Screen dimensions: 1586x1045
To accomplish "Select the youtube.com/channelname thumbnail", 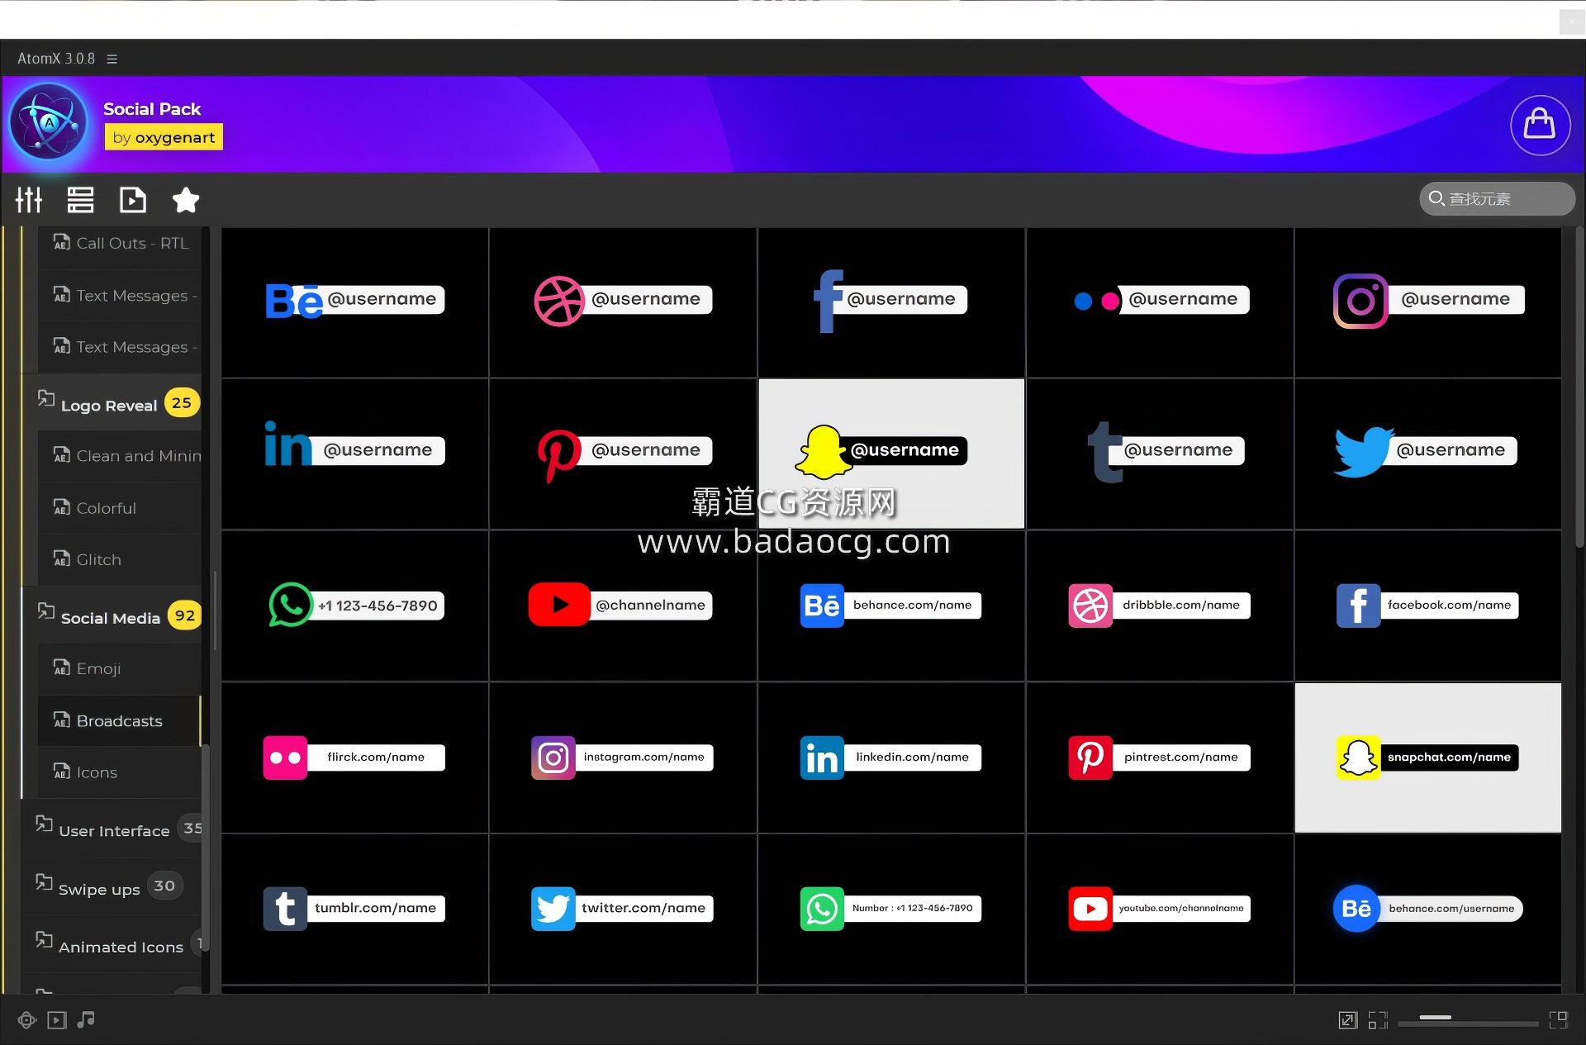I will tap(1160, 909).
